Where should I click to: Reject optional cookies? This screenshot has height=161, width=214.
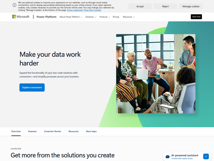(x=165, y=6)
